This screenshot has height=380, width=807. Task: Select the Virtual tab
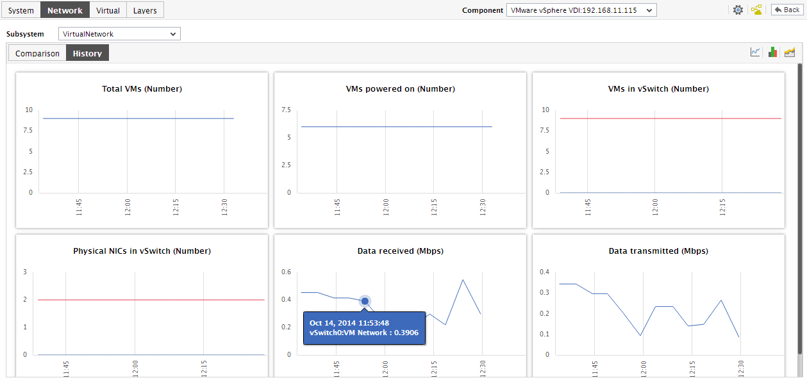pyautogui.click(x=108, y=10)
